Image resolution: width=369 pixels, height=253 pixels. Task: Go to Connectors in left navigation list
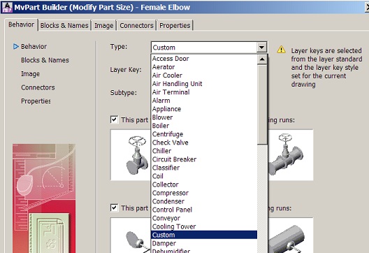[38, 87]
